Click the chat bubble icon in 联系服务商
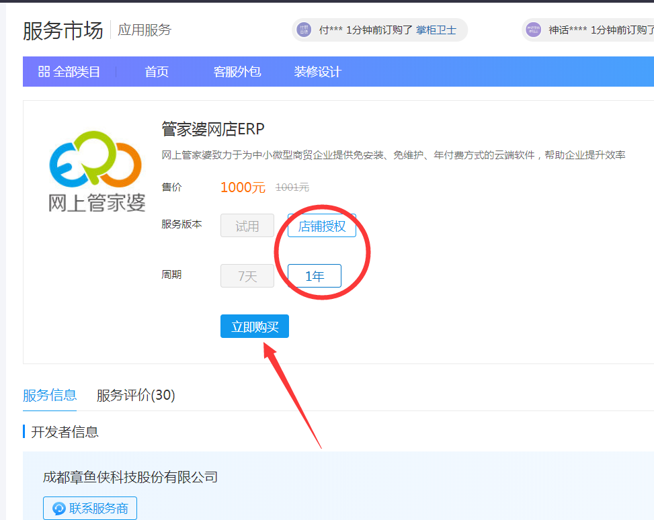The image size is (654, 520). [58, 509]
